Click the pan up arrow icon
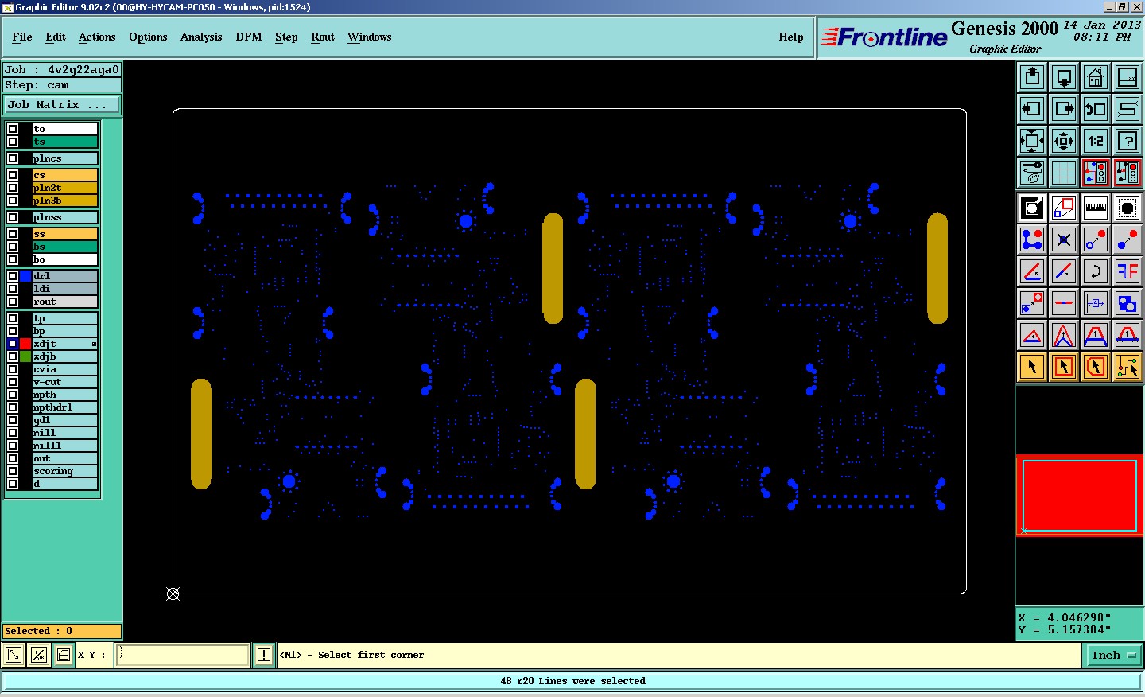The width and height of the screenshot is (1145, 697). coord(1032,77)
